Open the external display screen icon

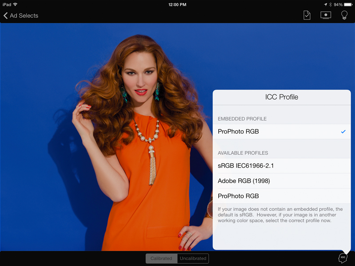point(326,16)
